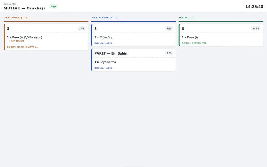The image size is (267, 167).
Task: Click the "BarkodPOS" brand label
Action: tap(10, 4)
